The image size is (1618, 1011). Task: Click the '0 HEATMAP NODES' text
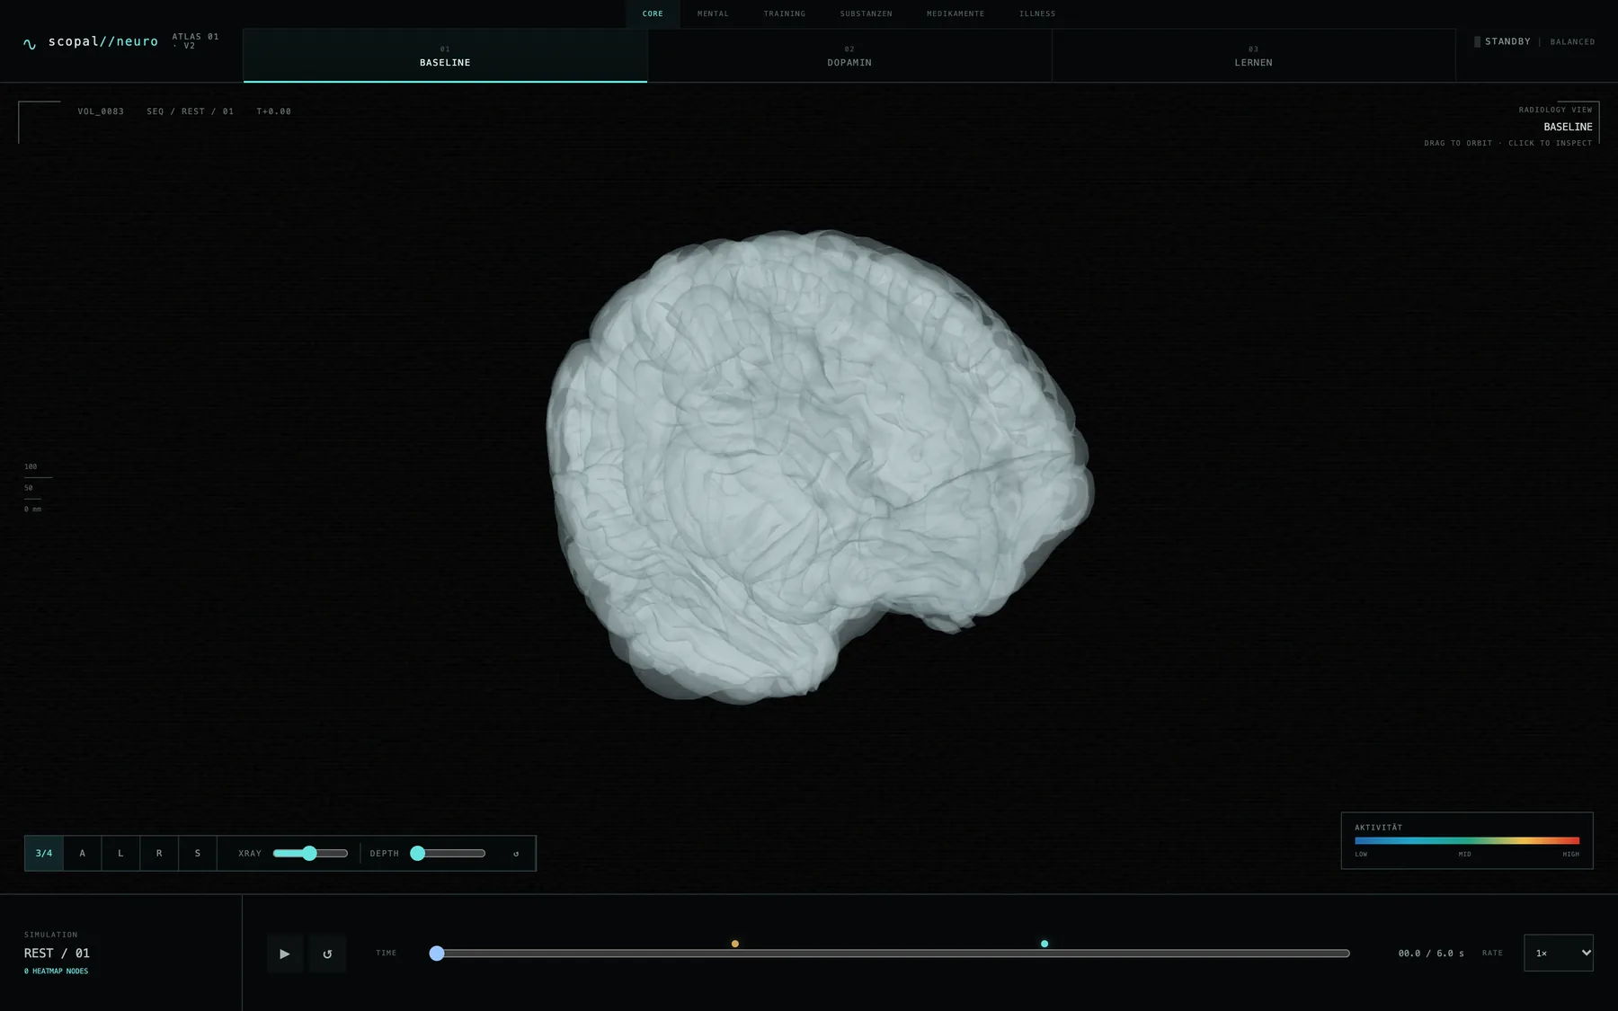pyautogui.click(x=56, y=971)
